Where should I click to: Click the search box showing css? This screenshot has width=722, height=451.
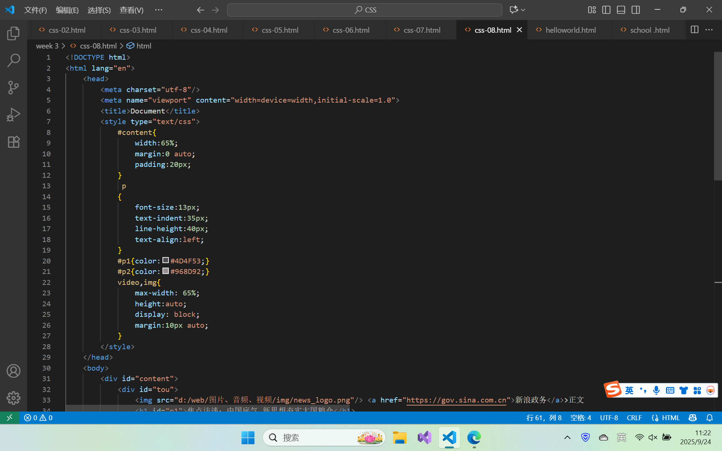coord(364,9)
